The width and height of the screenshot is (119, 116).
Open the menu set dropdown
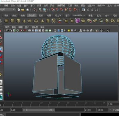[x=7, y=10]
